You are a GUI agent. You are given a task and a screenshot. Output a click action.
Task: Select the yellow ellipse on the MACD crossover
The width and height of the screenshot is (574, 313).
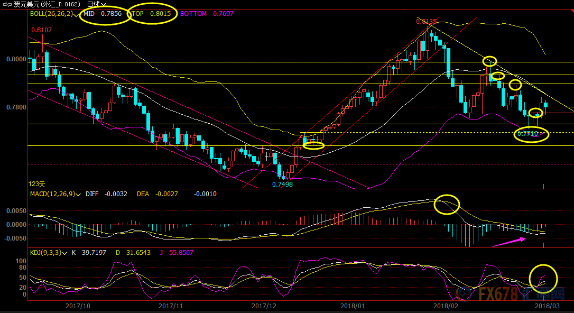(x=447, y=204)
